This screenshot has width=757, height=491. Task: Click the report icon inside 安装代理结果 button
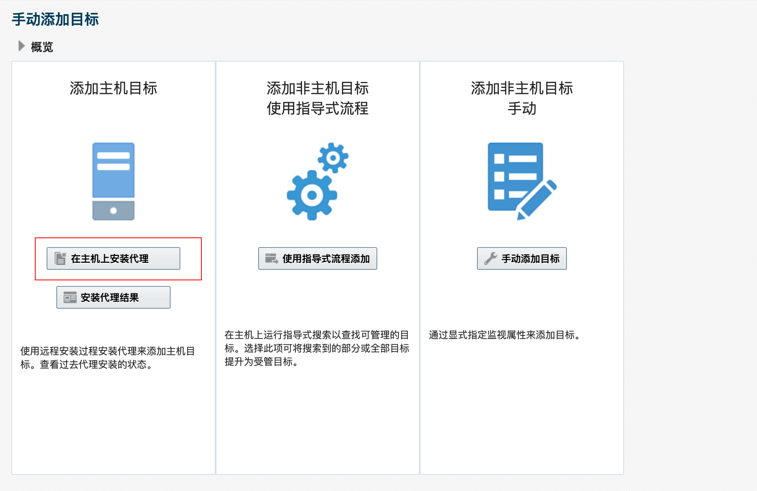coord(70,297)
